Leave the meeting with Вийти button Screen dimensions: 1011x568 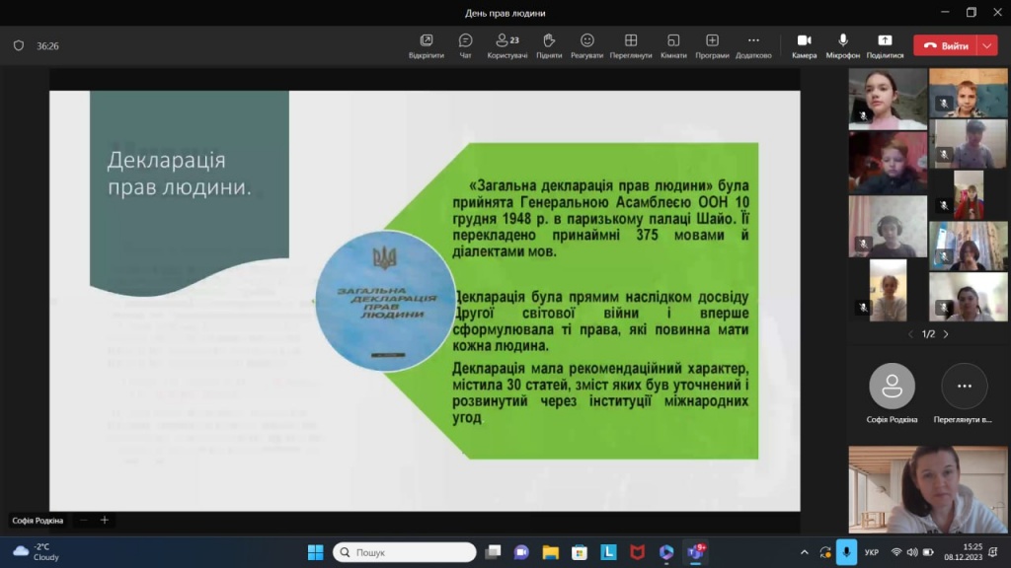[x=945, y=45]
